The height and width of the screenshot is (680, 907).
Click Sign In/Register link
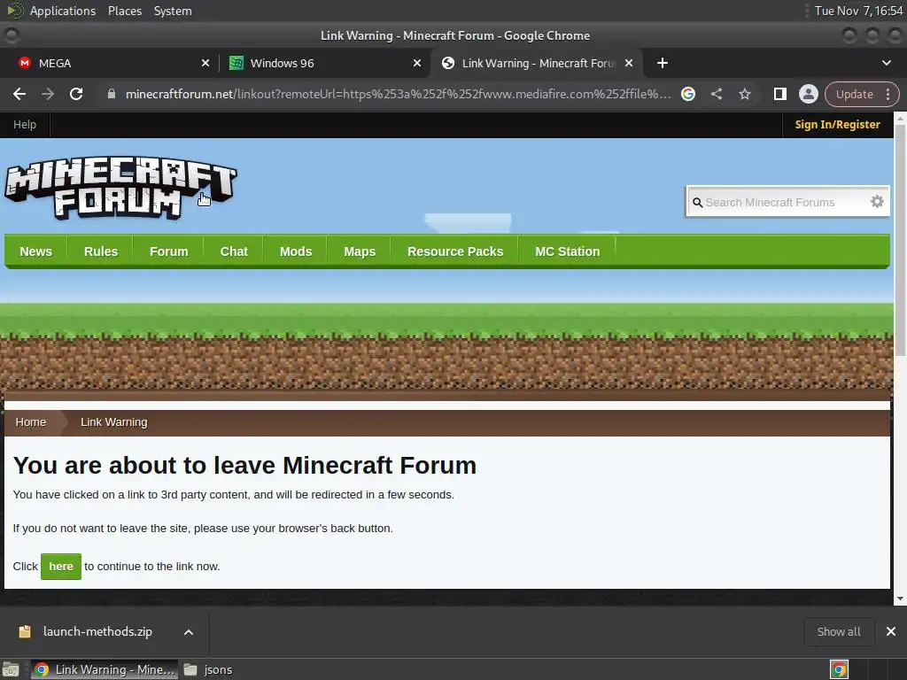tap(837, 124)
